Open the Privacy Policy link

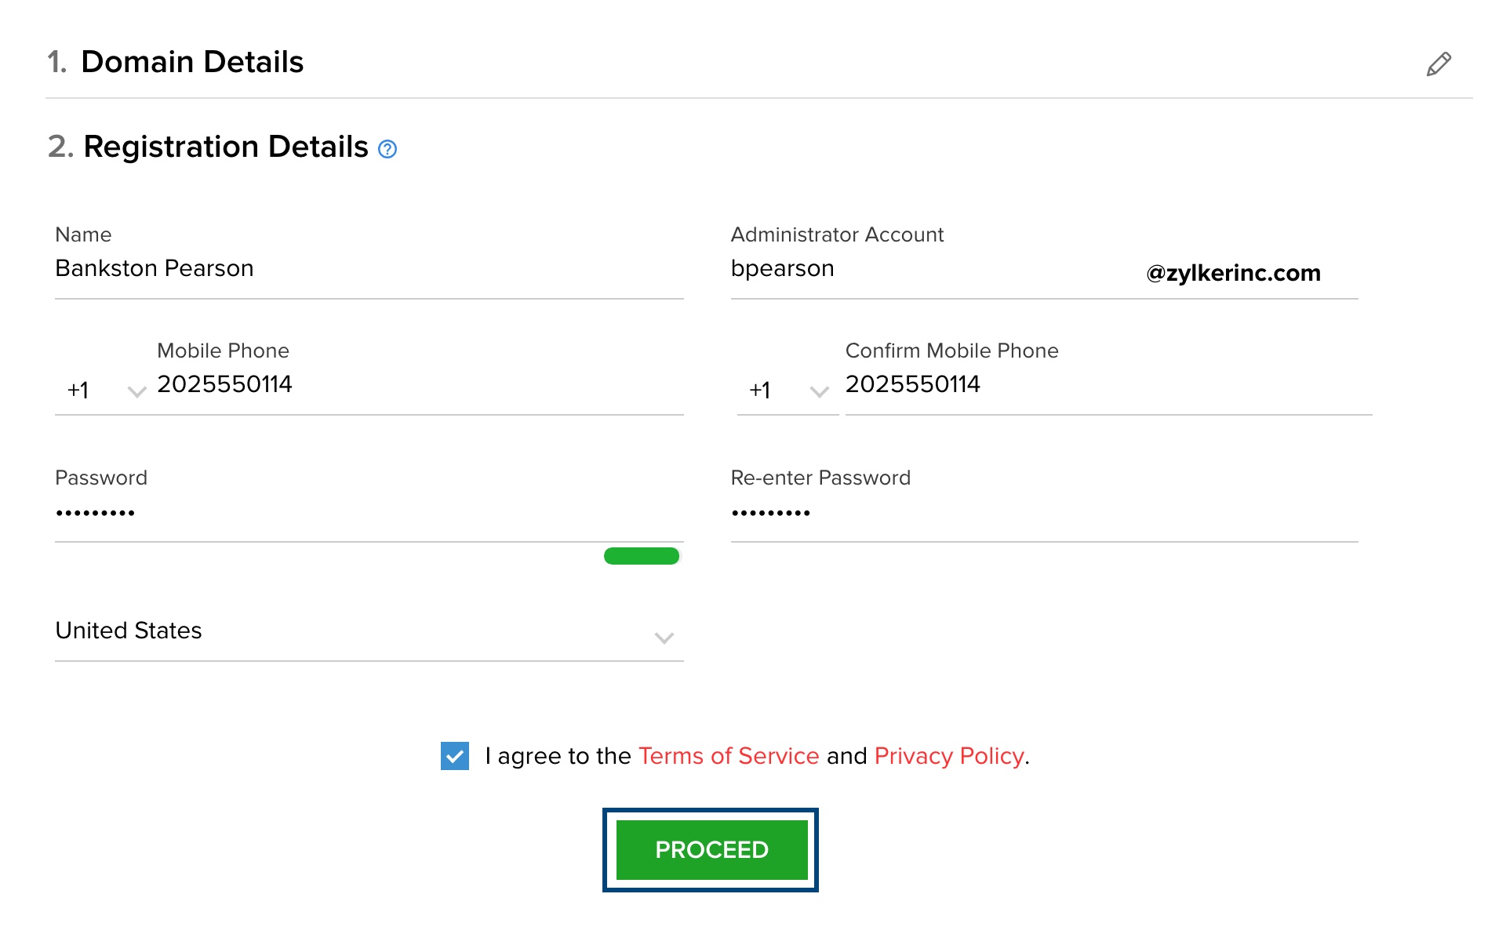click(x=949, y=756)
